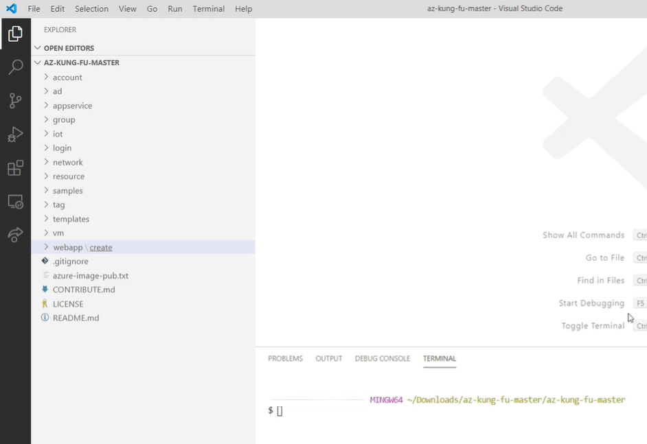Collapse the AZ-KUNG-FU-MASTER section

coord(81,62)
